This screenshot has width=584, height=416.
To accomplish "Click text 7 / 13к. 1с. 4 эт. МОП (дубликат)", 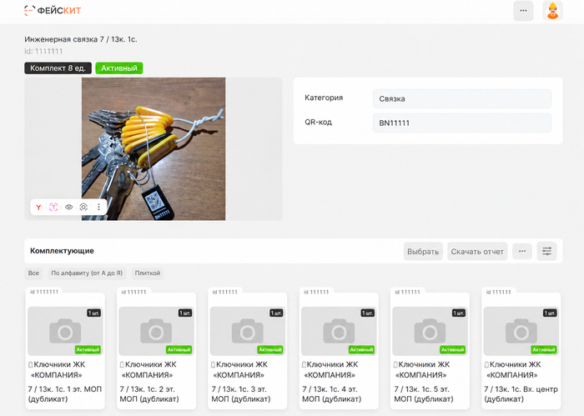I will pyautogui.click(x=331, y=394).
